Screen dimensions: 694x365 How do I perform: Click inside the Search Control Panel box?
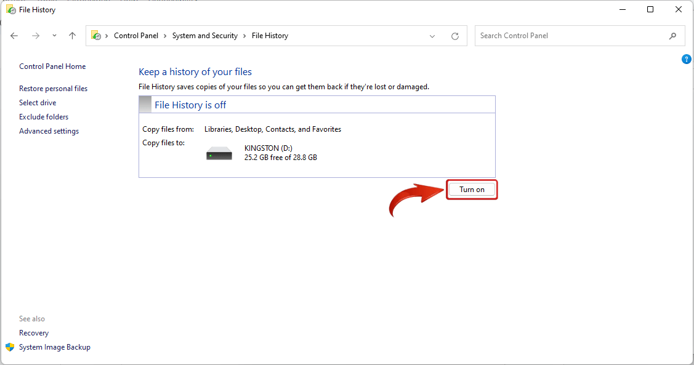click(x=554, y=36)
